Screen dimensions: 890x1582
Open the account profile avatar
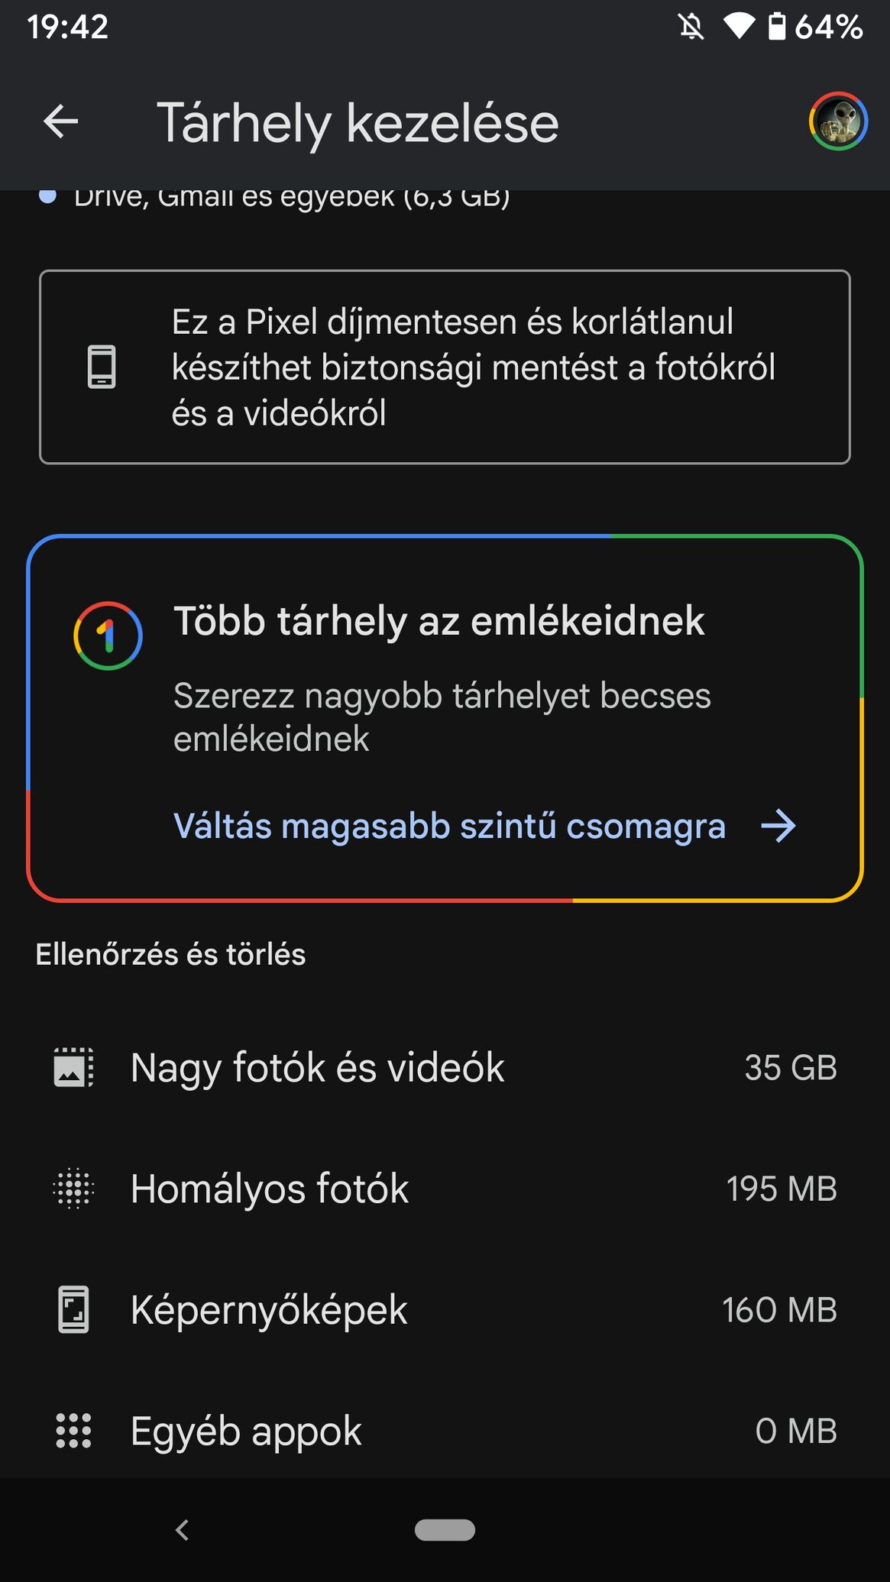(x=838, y=121)
